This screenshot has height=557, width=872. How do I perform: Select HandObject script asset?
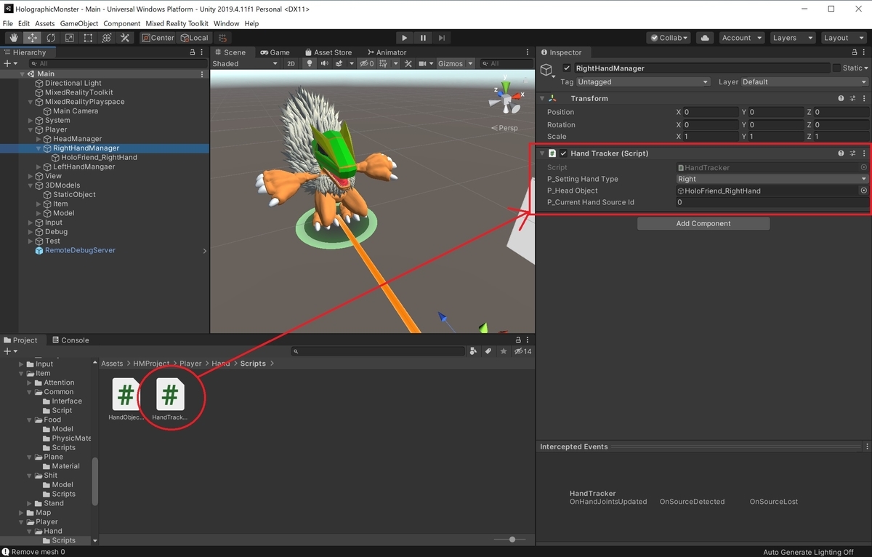(x=126, y=400)
